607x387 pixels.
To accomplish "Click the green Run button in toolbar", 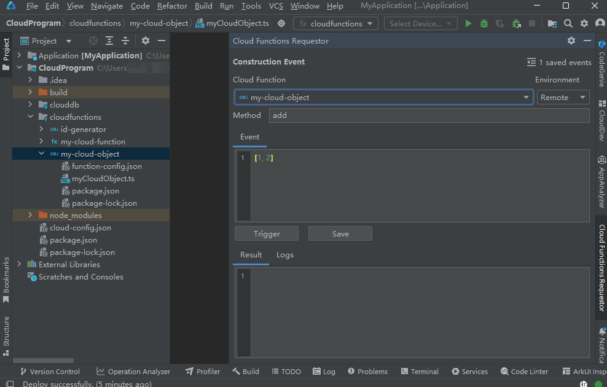I will [x=468, y=23].
